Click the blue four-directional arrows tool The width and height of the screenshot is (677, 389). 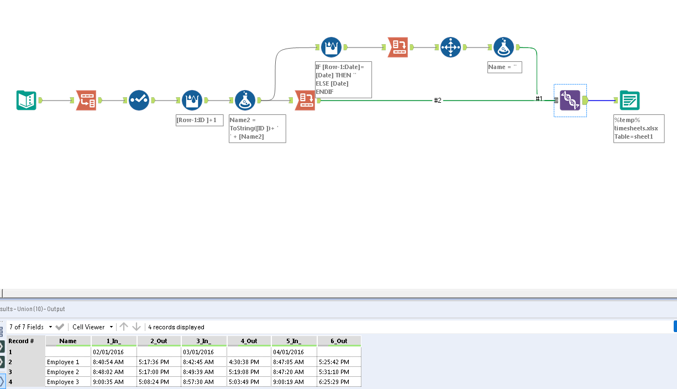click(x=450, y=47)
